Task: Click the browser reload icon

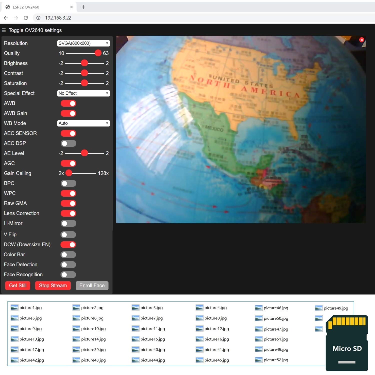Action: (x=26, y=18)
